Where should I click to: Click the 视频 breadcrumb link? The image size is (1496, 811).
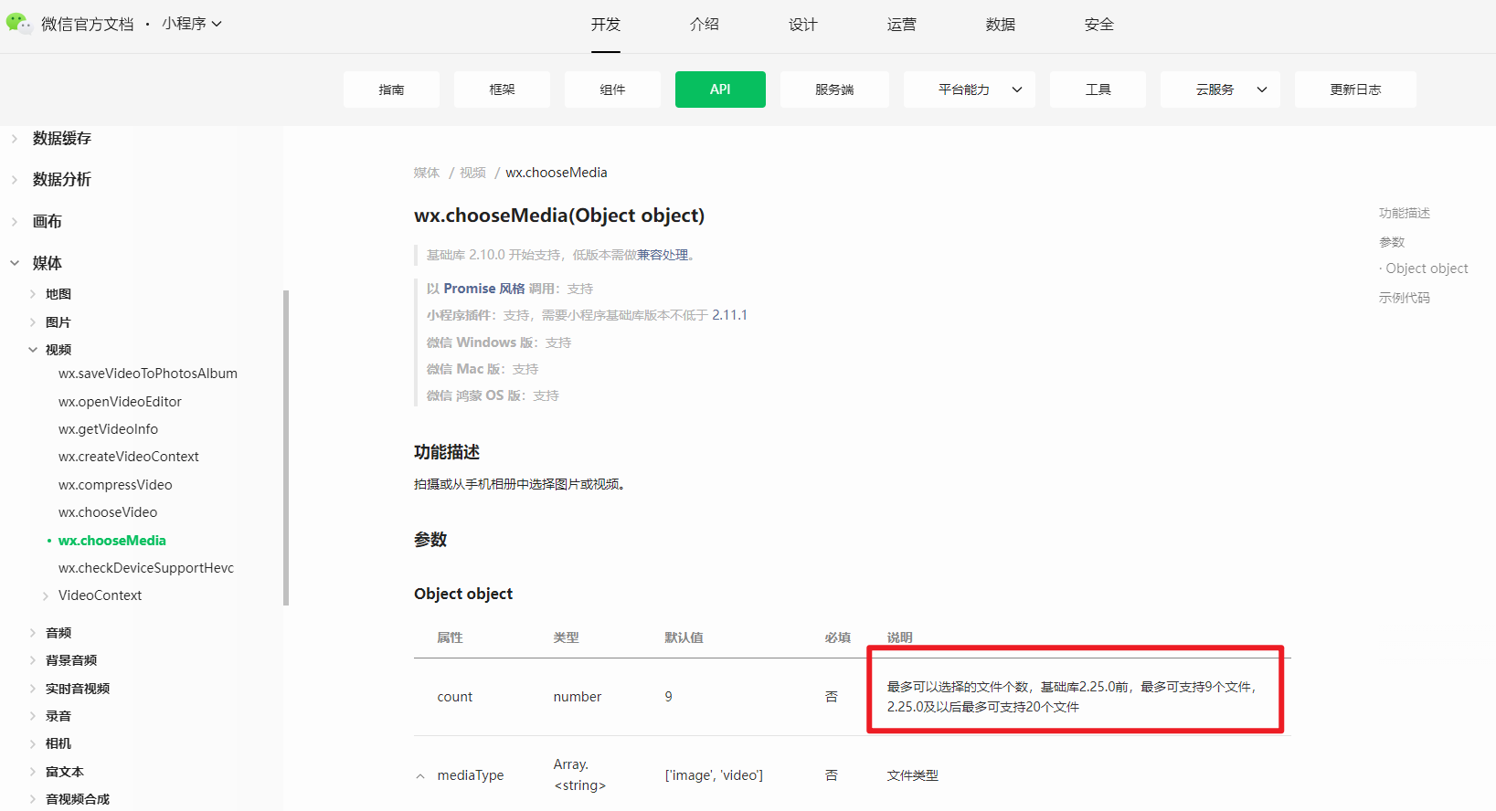pos(472,173)
